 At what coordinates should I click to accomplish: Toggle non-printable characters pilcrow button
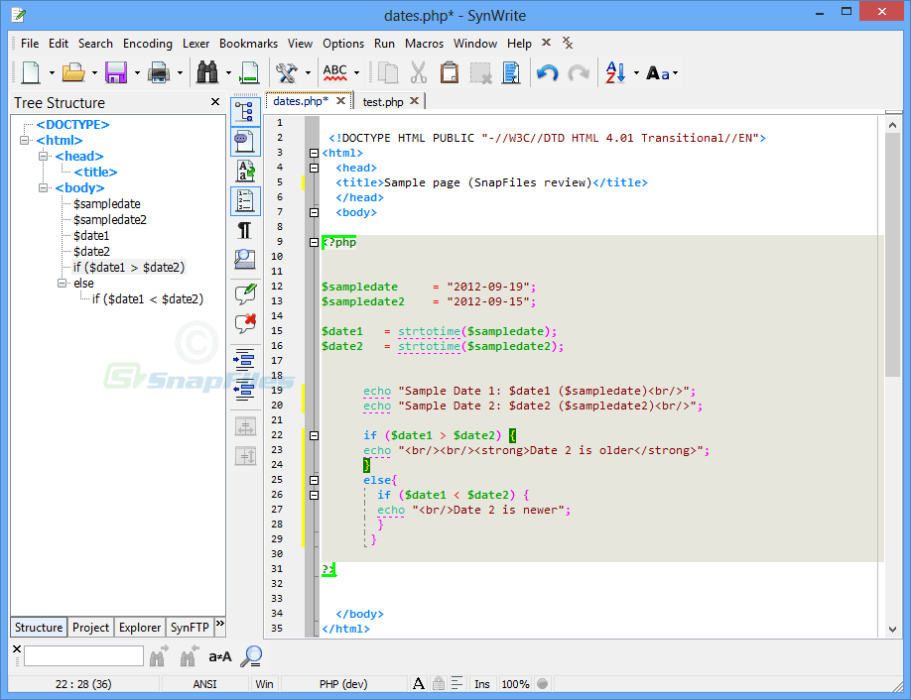[x=244, y=230]
